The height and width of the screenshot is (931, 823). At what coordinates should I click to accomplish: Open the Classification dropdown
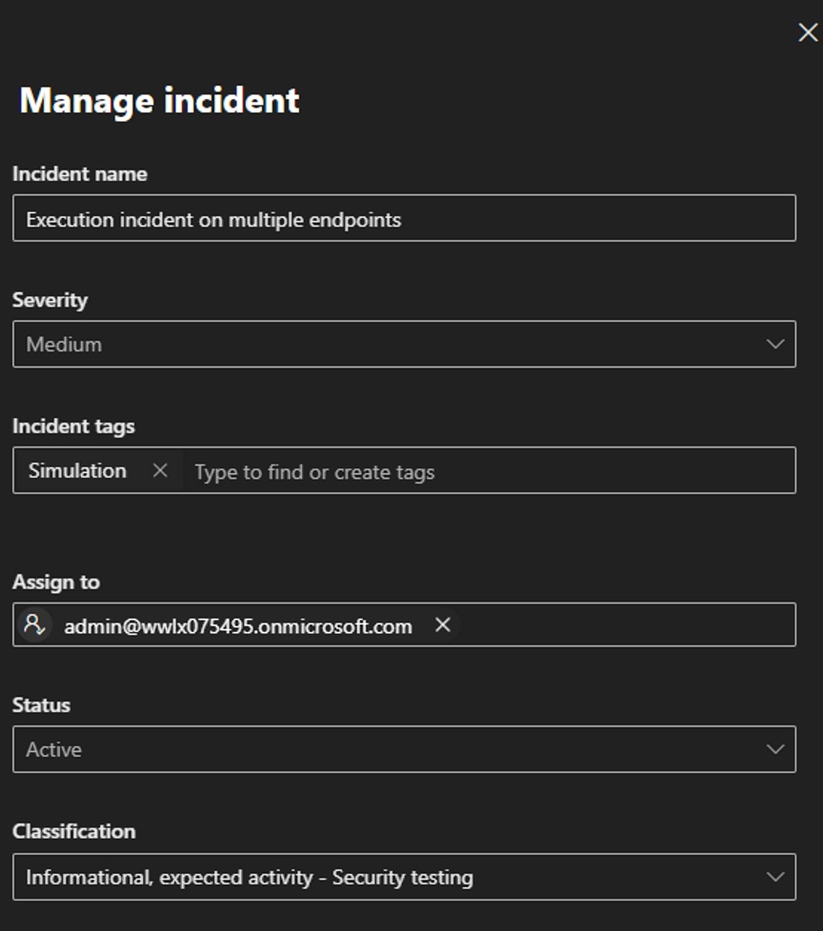click(x=404, y=877)
